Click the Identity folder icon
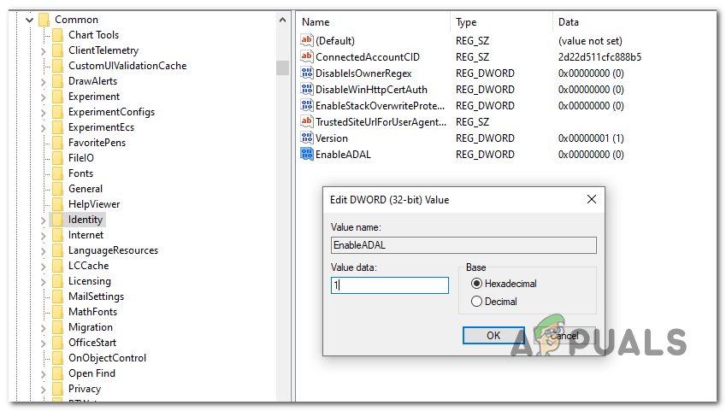The height and width of the screenshot is (411, 726). pos(57,220)
